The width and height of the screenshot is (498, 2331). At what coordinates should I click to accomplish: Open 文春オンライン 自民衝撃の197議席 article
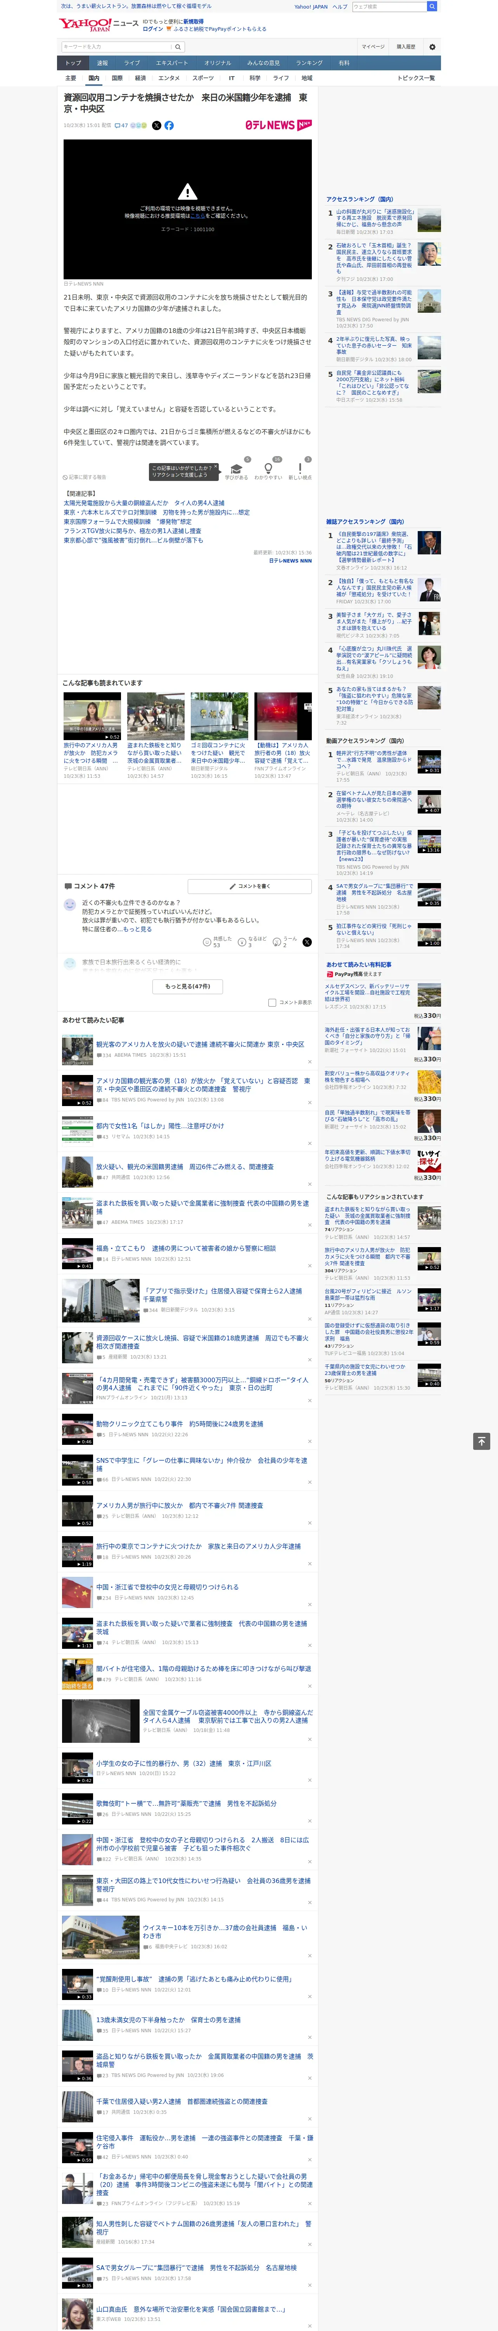coord(374,547)
